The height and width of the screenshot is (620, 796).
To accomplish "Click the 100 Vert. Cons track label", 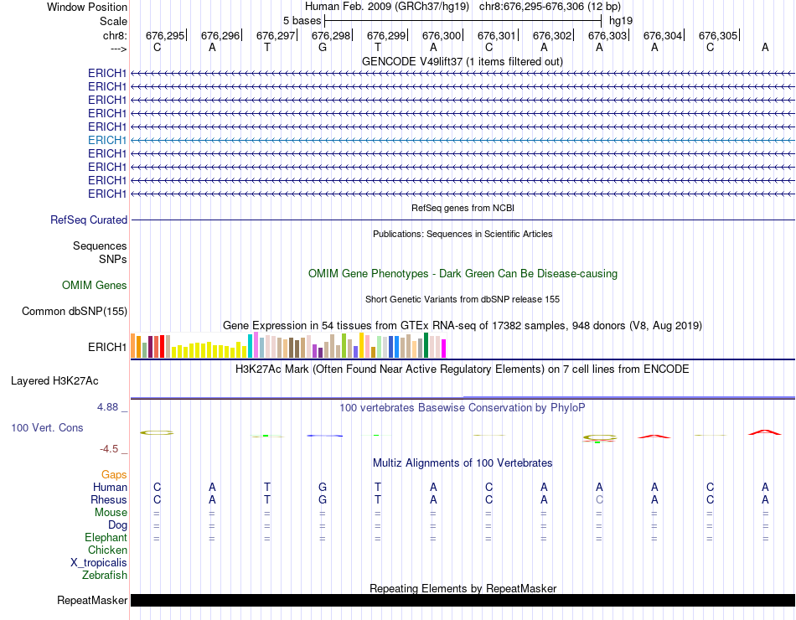I will [47, 427].
